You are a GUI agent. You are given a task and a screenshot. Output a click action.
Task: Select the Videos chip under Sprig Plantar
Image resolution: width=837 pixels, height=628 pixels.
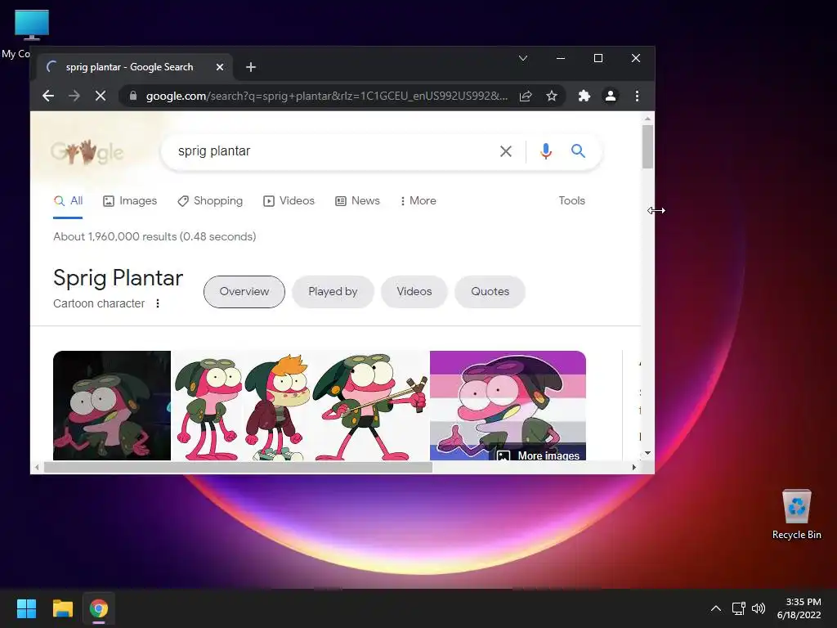(414, 292)
